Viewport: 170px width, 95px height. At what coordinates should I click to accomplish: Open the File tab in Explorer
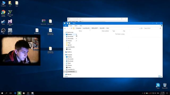[x=66, y=26]
